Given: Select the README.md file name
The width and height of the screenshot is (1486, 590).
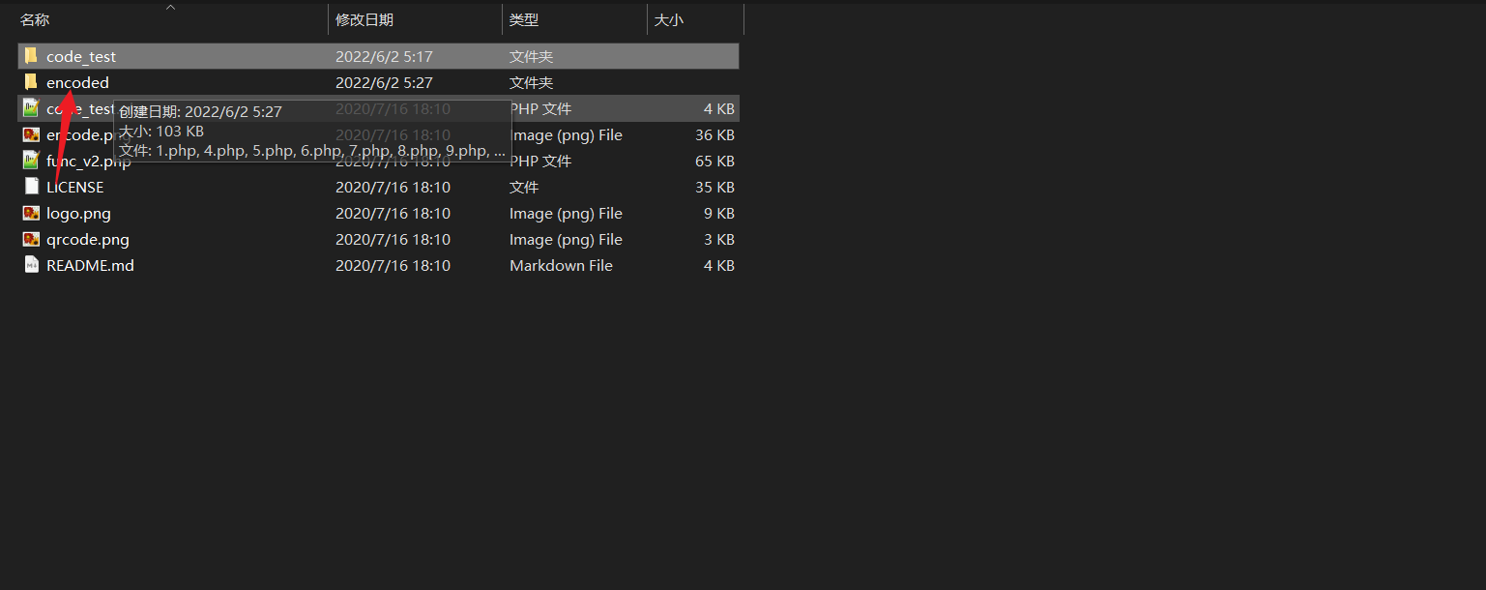Looking at the screenshot, I should (90, 266).
